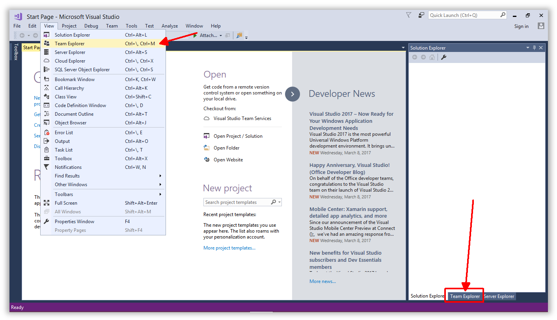This screenshot has height=320, width=557.
Task: Click the account avatar icon
Action: pos(541,26)
